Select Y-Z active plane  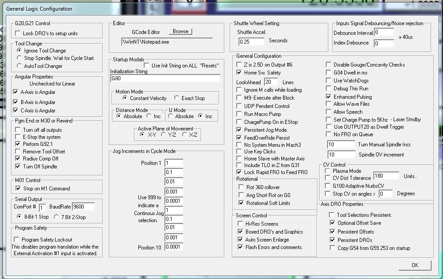(163, 134)
